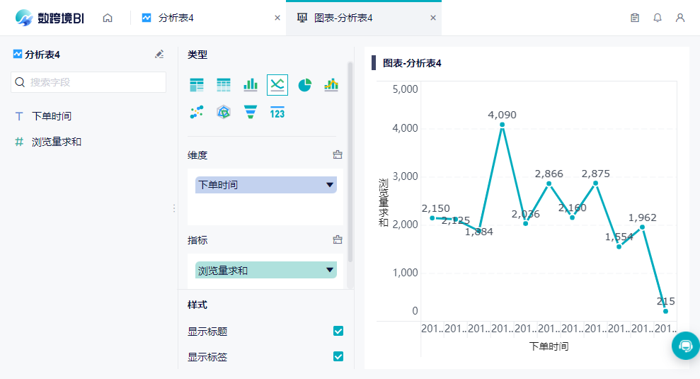Screen dimensions: 700x379
Task: Select the grouped table chart type
Action: pos(197,85)
